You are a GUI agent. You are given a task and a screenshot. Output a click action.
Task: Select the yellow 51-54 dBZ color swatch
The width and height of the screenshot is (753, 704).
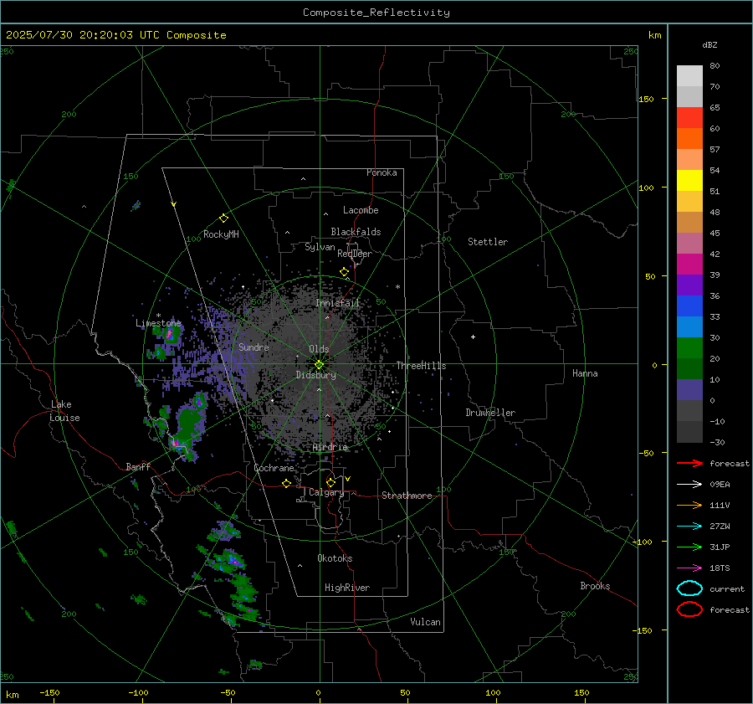pos(689,181)
